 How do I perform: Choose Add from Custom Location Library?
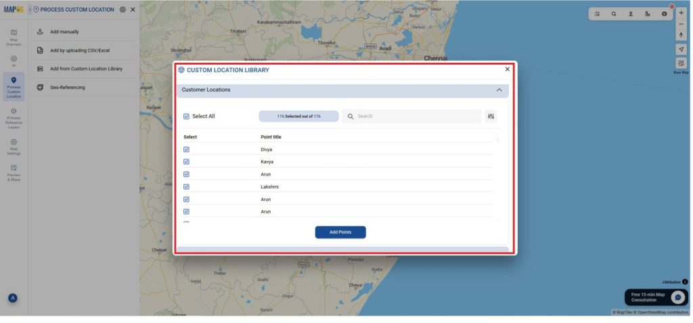tap(84, 69)
